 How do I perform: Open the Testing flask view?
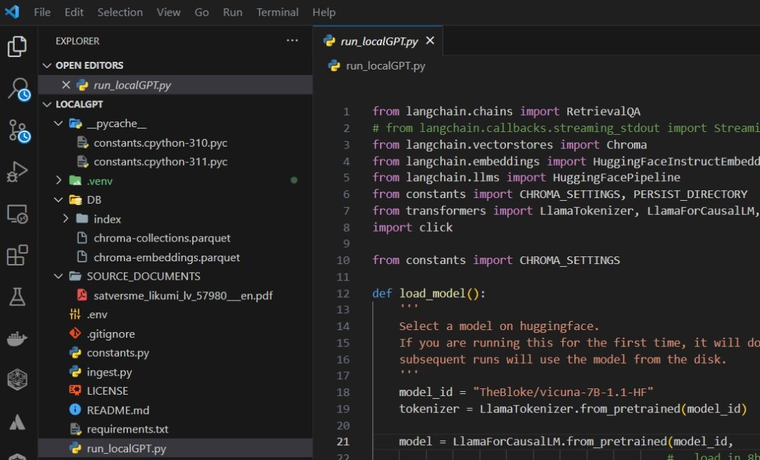18,296
